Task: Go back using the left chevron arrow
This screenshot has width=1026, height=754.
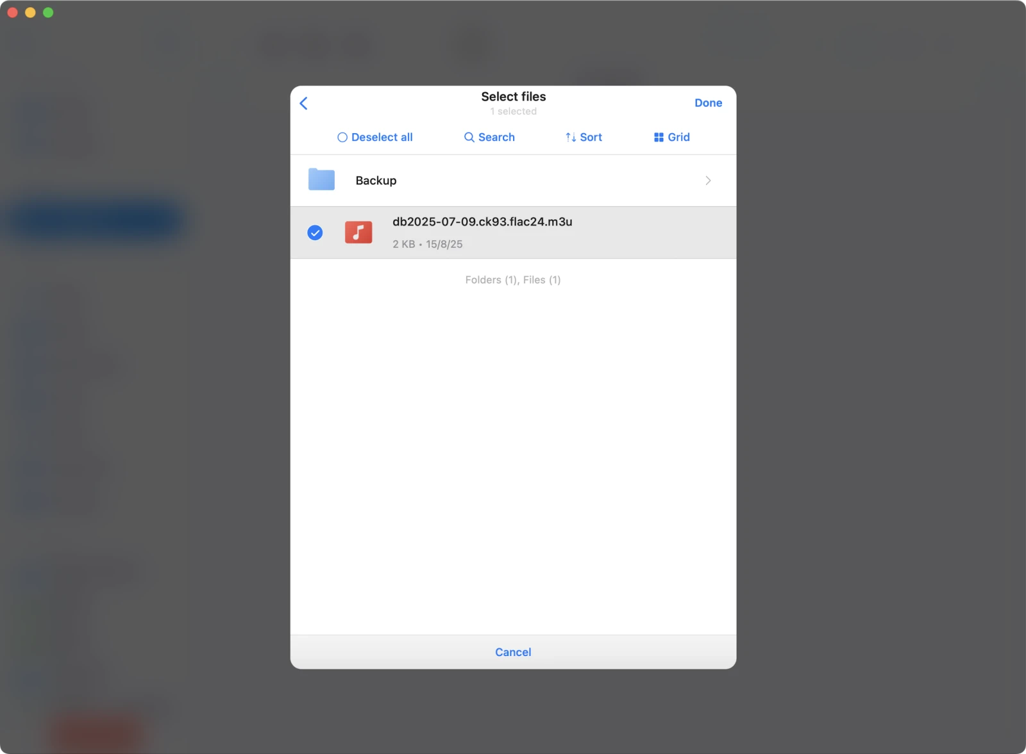Action: [304, 103]
